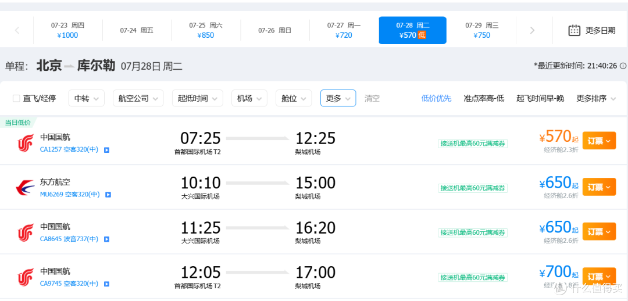Image resolution: width=628 pixels, height=301 pixels.
Task: Expand 订票 button for 570 flight
Action: pyautogui.click(x=599, y=141)
